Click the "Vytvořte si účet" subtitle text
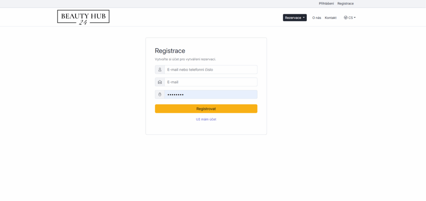This screenshot has height=201, width=426. tap(185, 59)
